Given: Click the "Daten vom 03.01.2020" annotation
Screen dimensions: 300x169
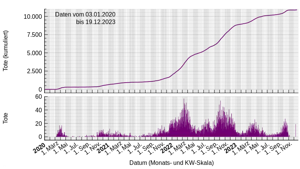Looking at the screenshot, I should (x=85, y=14).
